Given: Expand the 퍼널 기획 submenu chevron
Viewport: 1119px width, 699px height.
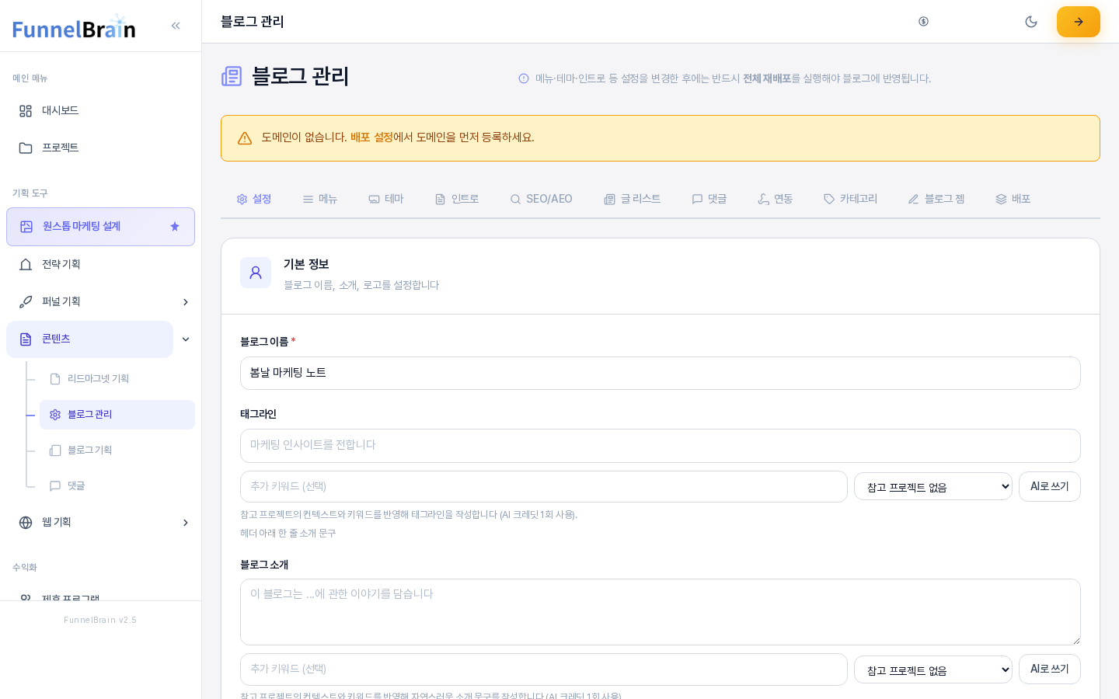Looking at the screenshot, I should [x=186, y=302].
